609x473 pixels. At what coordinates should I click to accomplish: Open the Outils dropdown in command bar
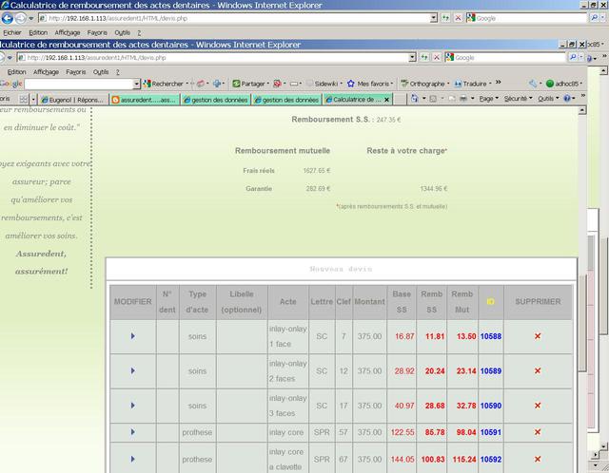tap(548, 98)
